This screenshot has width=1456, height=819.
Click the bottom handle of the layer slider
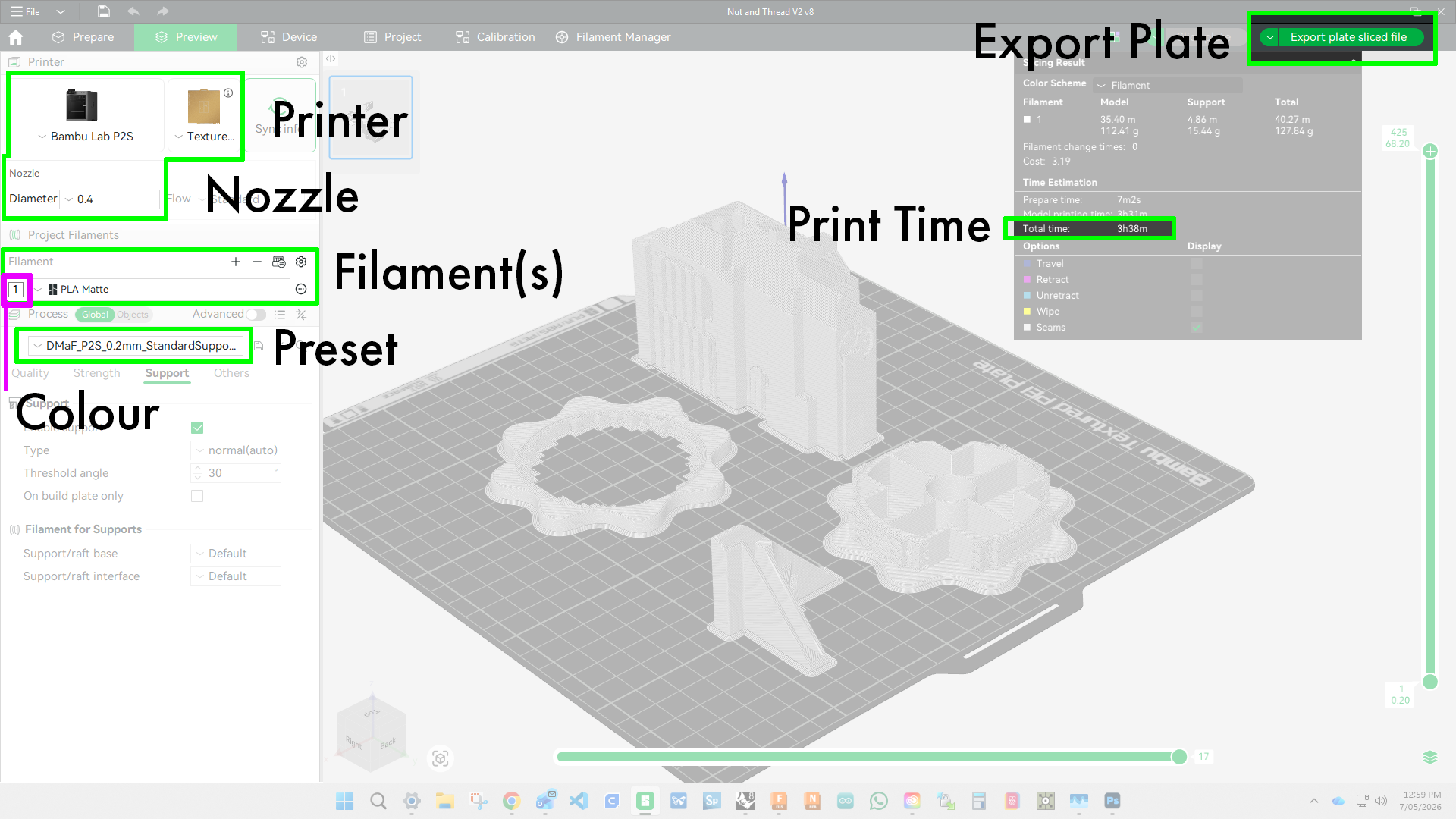point(1430,682)
